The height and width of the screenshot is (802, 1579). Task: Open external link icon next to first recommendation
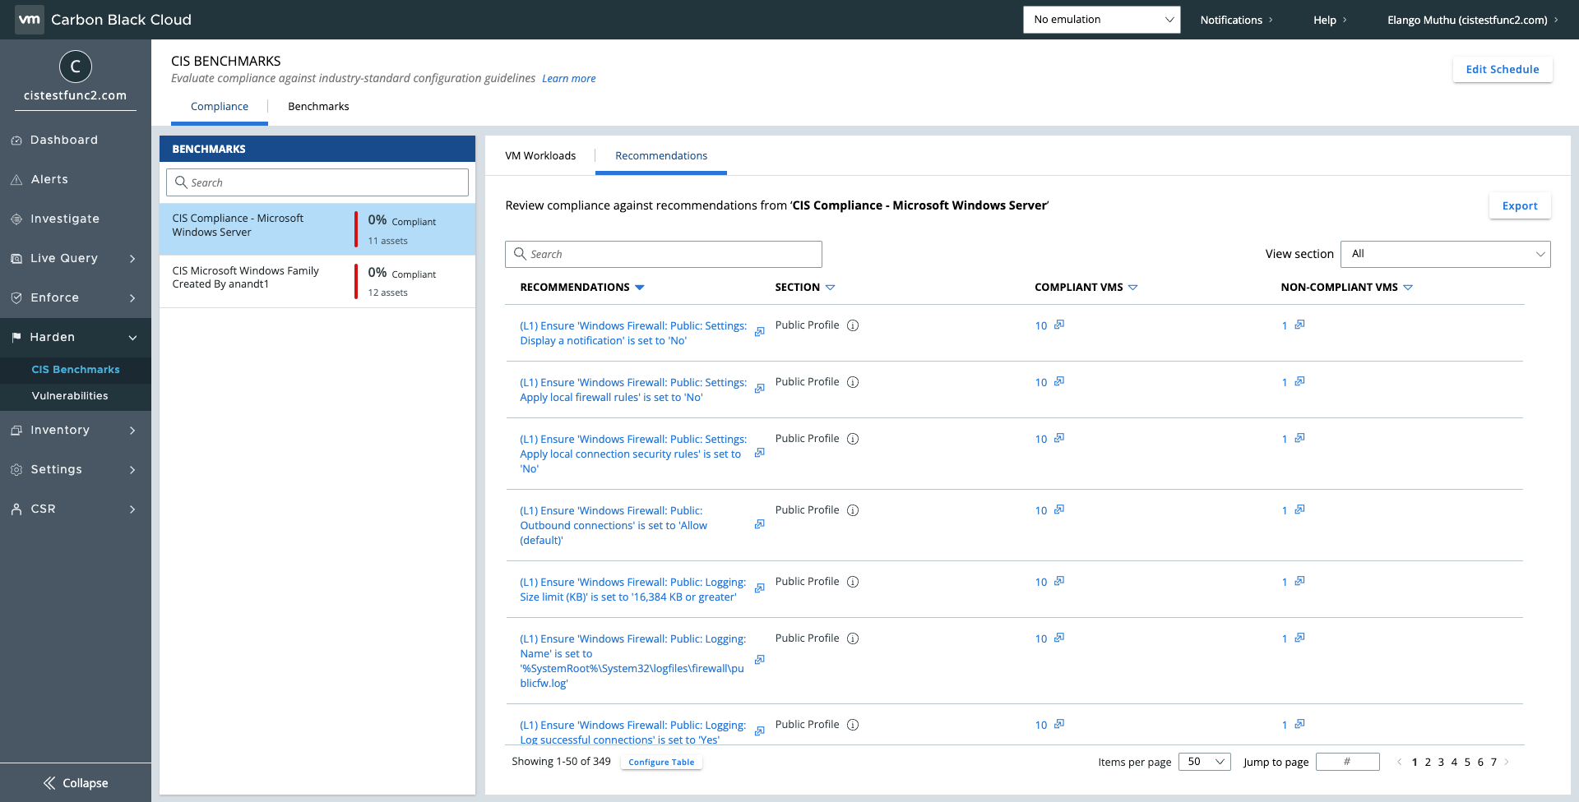click(759, 332)
